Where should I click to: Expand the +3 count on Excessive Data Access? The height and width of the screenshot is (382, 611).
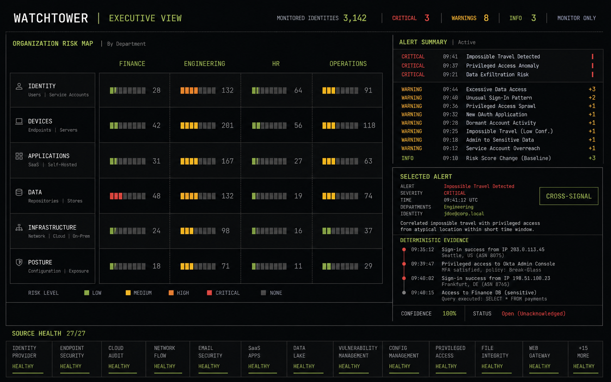pos(592,89)
